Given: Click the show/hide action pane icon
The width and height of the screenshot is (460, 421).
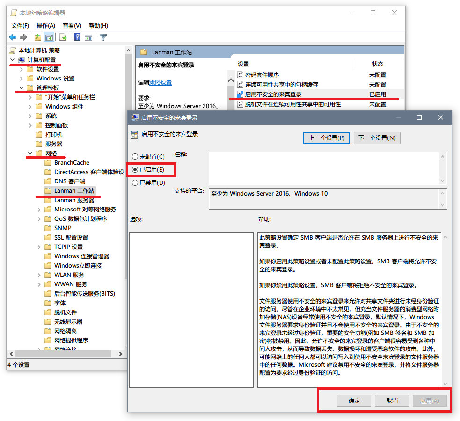Looking at the screenshot, I should (x=88, y=37).
